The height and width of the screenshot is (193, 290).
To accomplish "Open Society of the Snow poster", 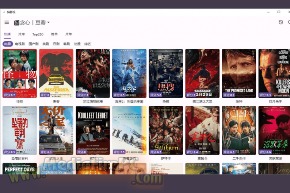I will [x=129, y=130].
